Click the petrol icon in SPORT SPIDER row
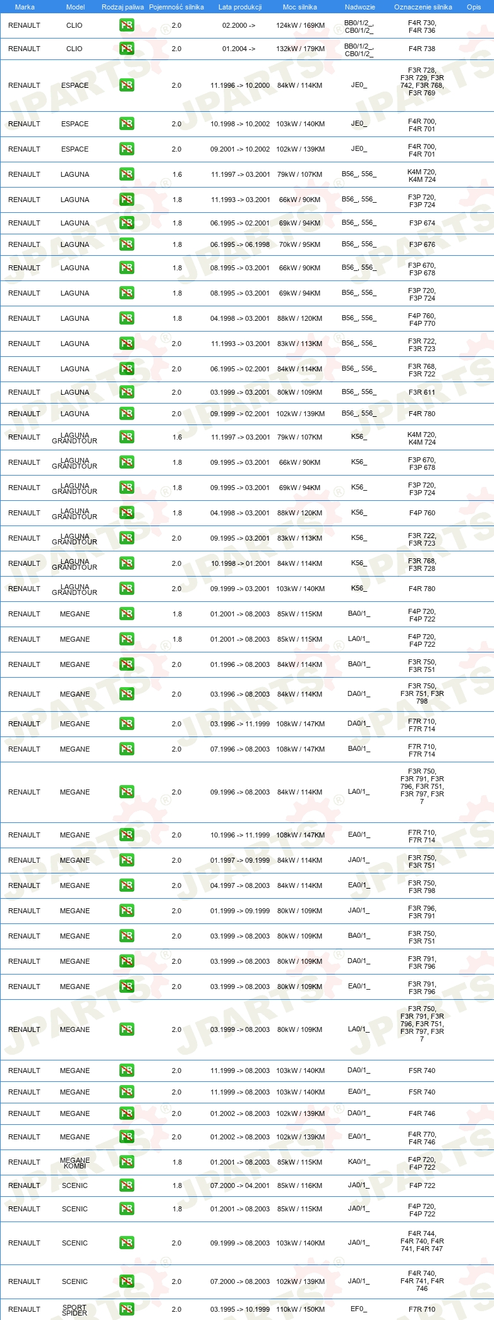This screenshot has height=1320, width=494. [126, 1309]
